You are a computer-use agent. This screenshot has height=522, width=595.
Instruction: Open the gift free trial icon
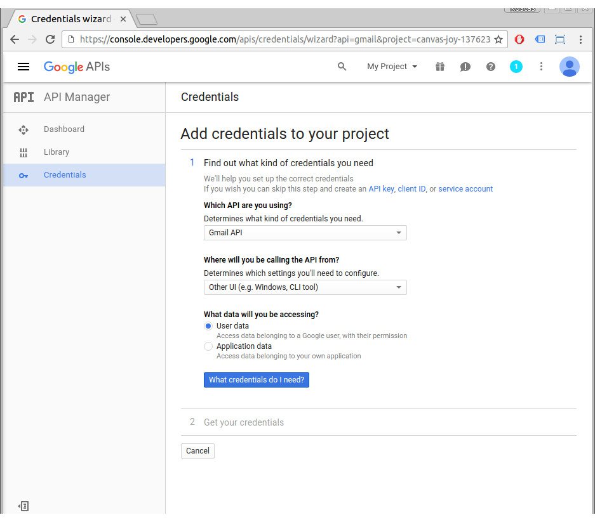[440, 67]
